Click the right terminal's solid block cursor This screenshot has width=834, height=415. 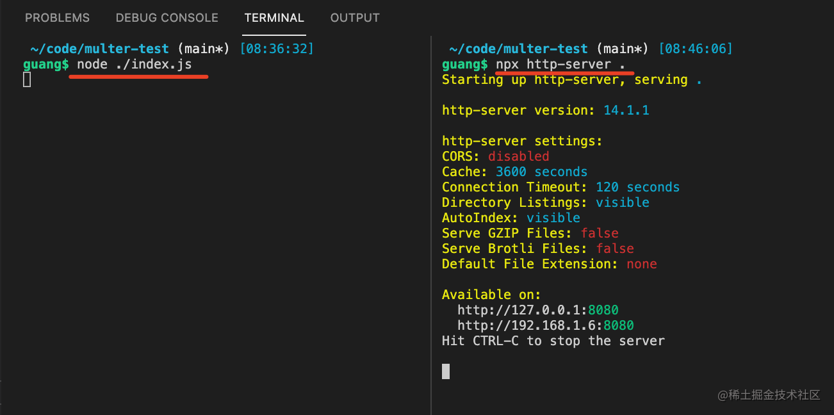(x=446, y=371)
